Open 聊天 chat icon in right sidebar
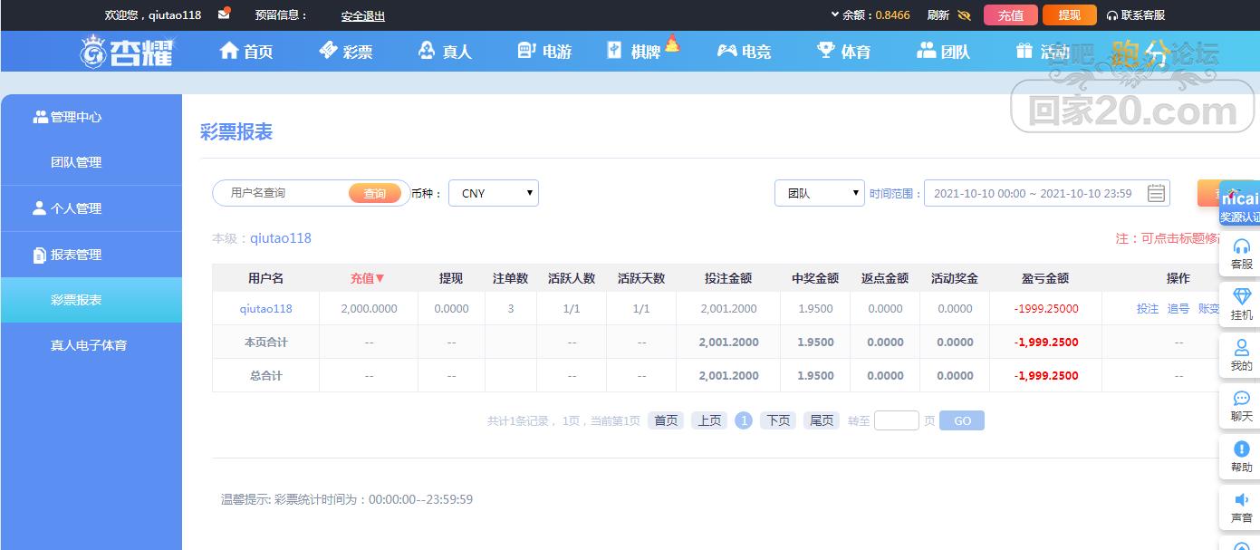1260x550 pixels. tap(1242, 406)
